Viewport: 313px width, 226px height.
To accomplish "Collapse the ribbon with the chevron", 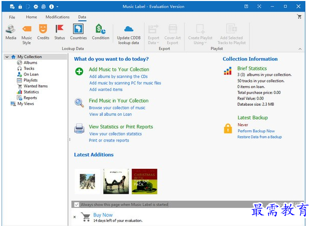I will [300, 49].
